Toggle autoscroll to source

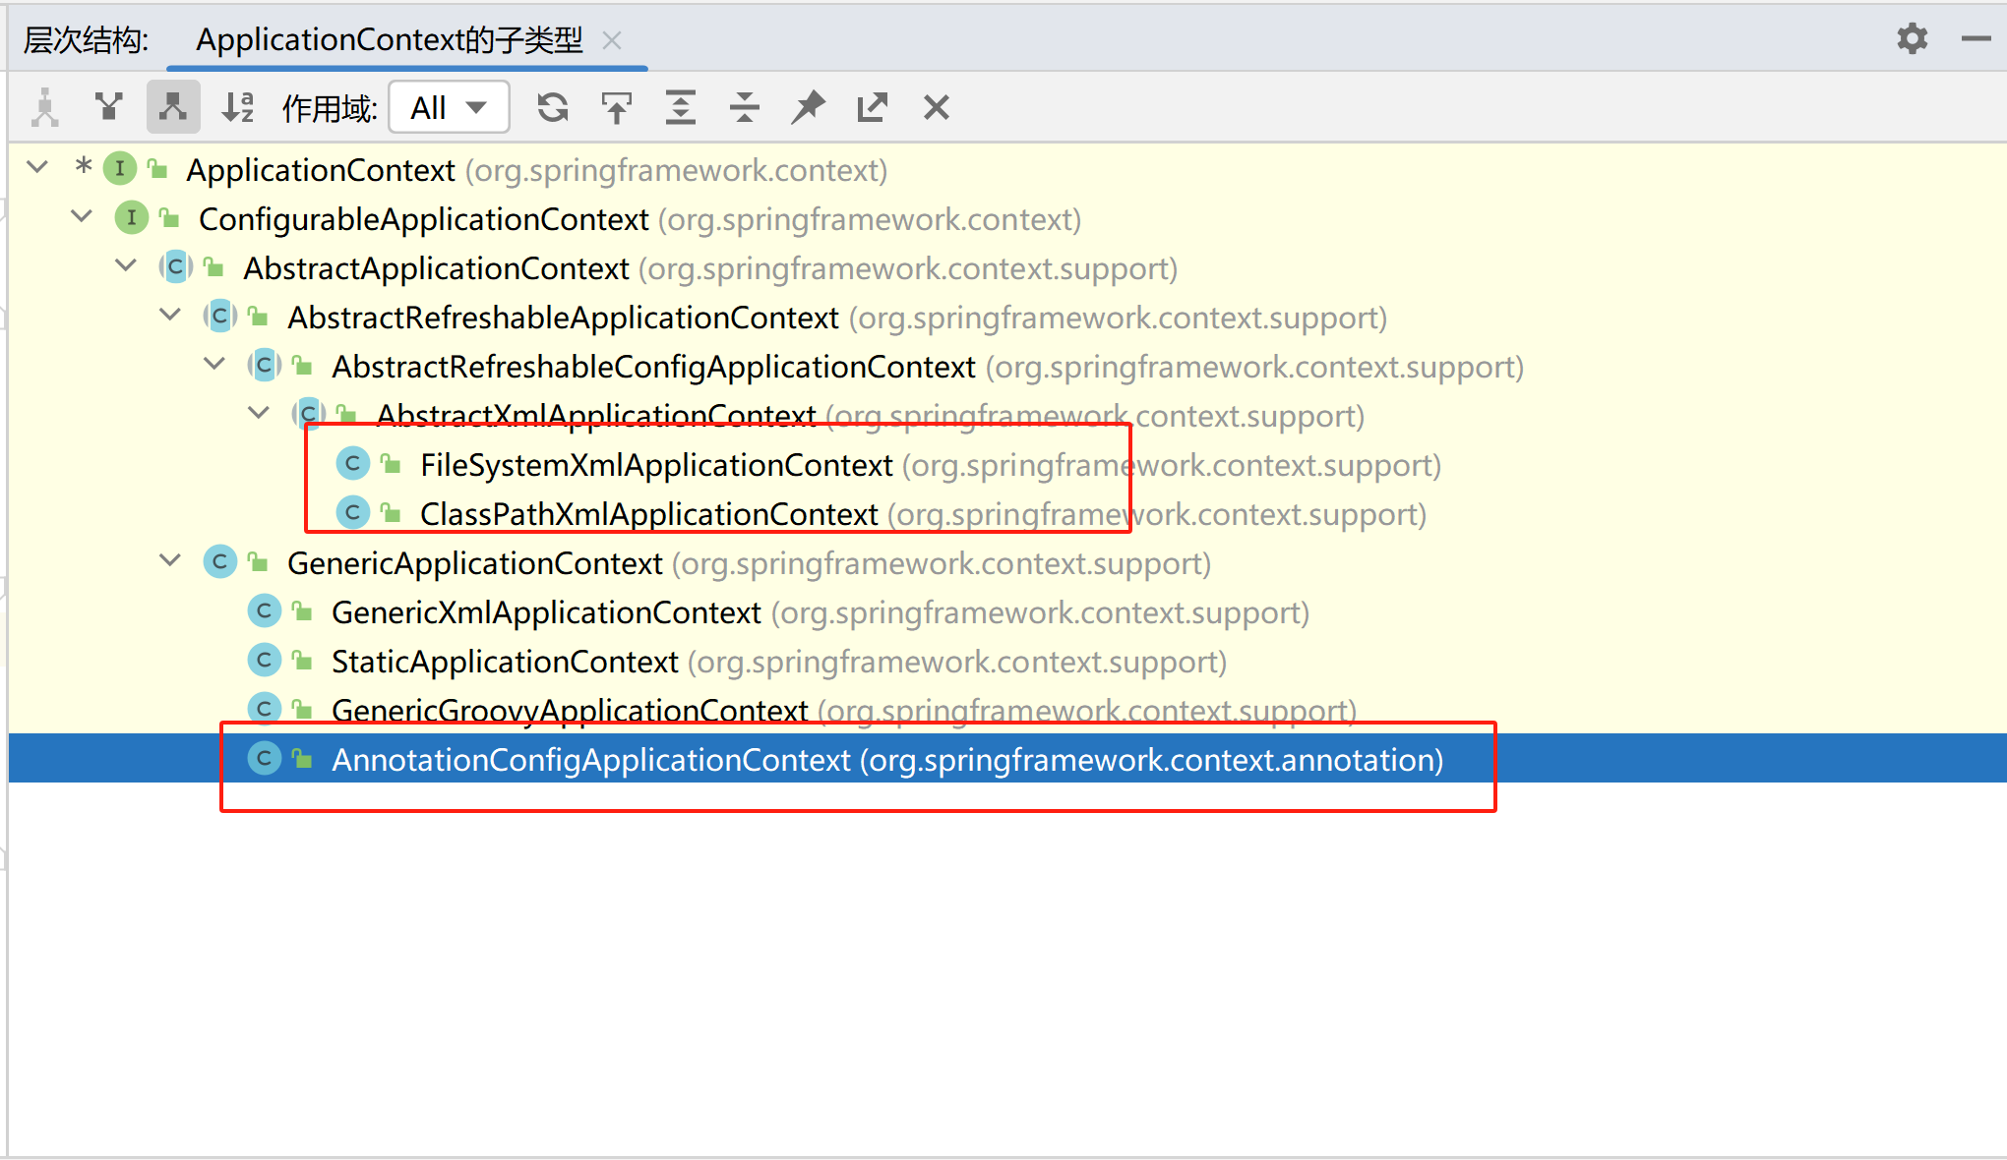click(617, 107)
